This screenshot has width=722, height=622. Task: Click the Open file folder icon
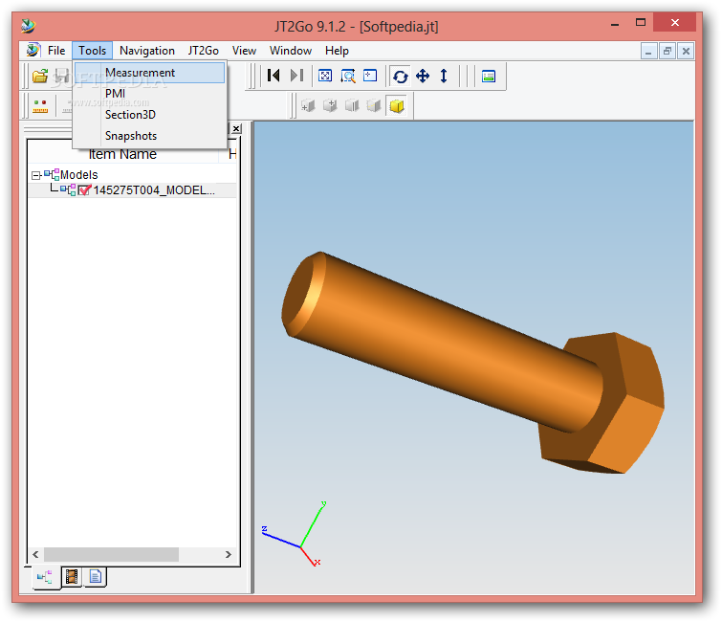point(40,76)
